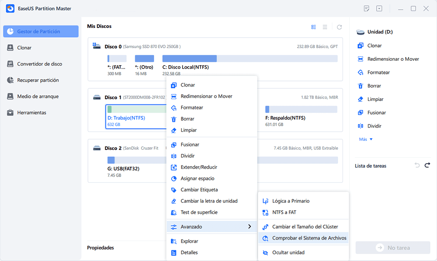Viewport: 437px width, 261px height.
Task: Click the Unidad (D:) drive icon
Action: tap(361, 32)
